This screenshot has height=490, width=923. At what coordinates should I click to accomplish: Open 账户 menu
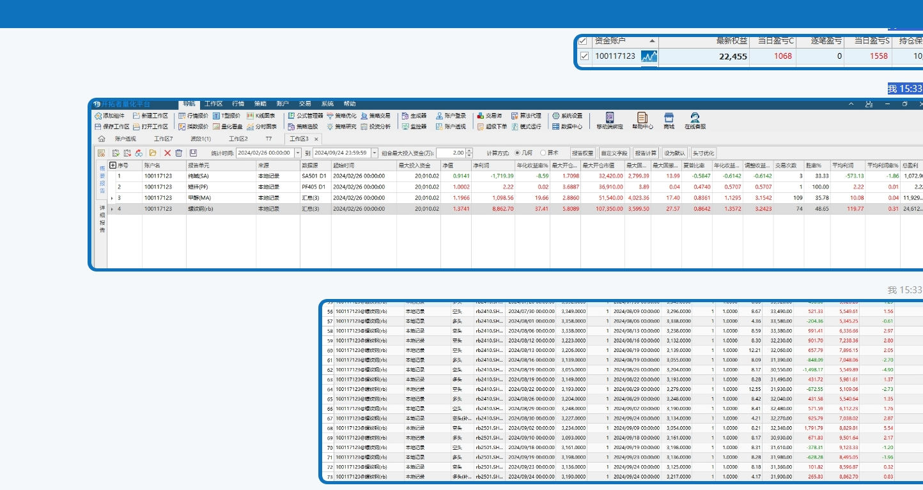(x=283, y=103)
